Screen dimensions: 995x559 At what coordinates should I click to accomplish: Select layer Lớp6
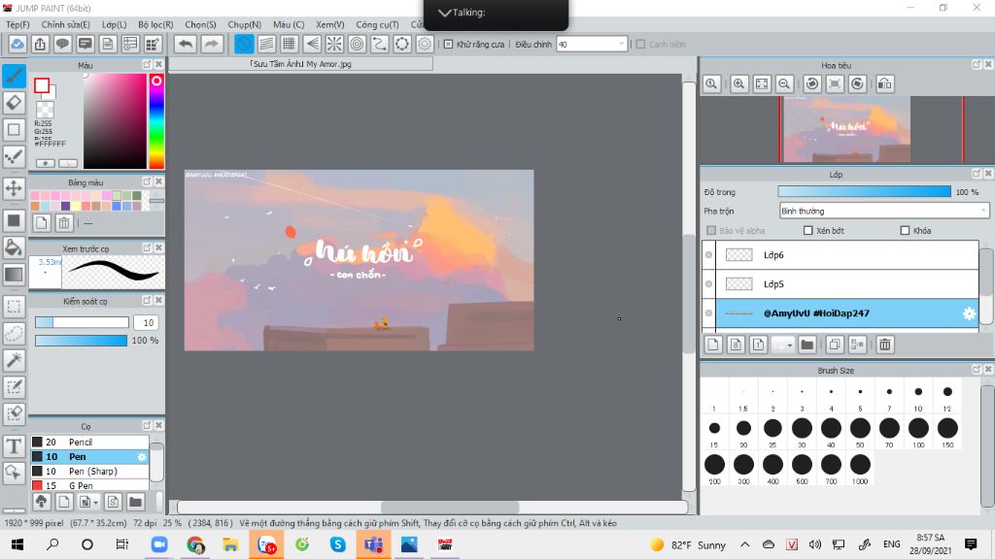click(x=846, y=255)
